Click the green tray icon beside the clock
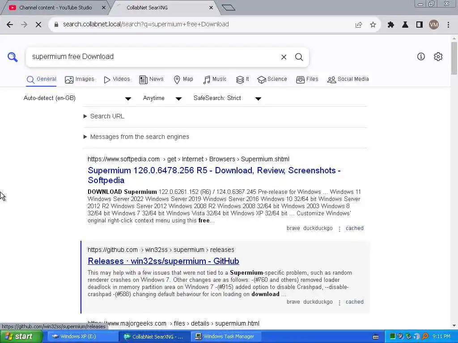Image resolution: width=458 pixels, height=343 pixels. (392, 336)
